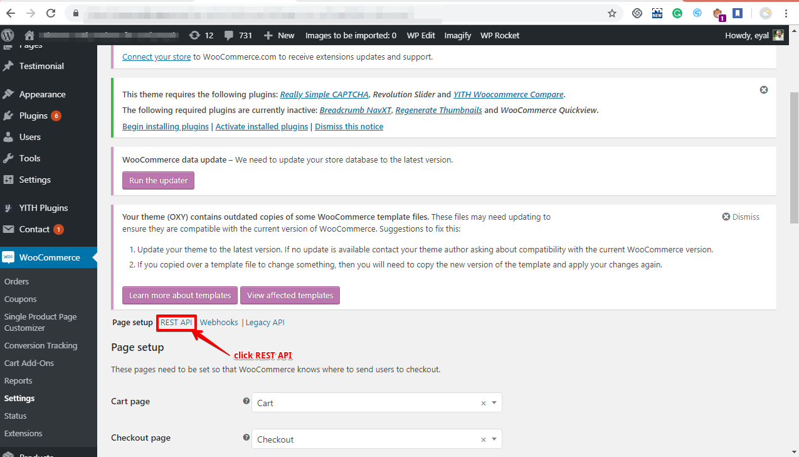This screenshot has width=799, height=457.
Task: Open WooCommerce Status
Action: coord(16,416)
